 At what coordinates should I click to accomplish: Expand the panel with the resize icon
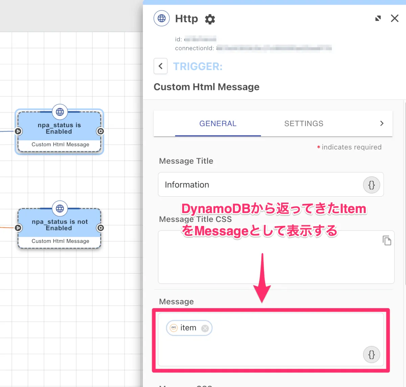coord(378,18)
